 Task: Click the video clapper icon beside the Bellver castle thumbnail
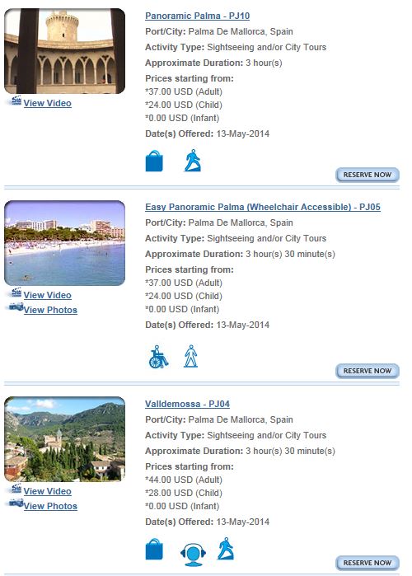pyautogui.click(x=16, y=101)
